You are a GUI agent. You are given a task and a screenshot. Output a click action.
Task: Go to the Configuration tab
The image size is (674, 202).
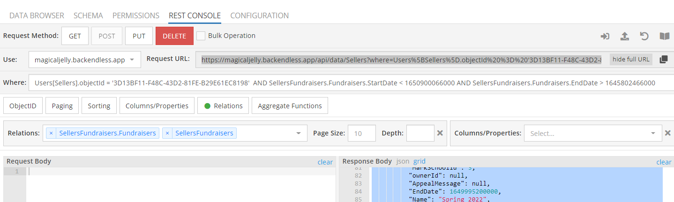[x=259, y=15]
